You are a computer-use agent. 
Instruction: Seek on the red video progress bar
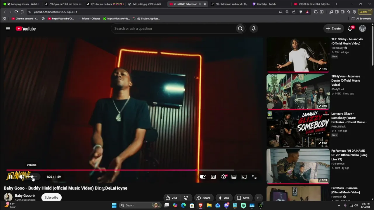click(133, 170)
